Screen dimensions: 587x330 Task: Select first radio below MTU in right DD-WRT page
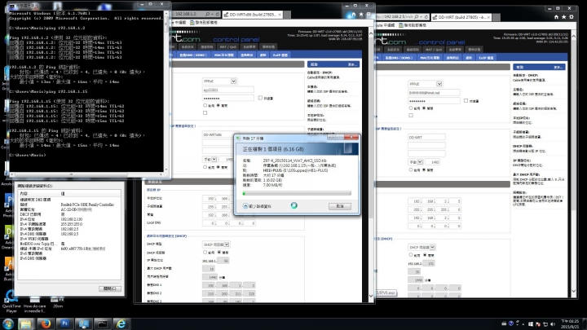coord(411,169)
